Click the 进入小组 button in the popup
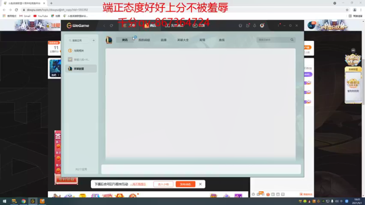This screenshot has width=365, height=205. pos(163,184)
